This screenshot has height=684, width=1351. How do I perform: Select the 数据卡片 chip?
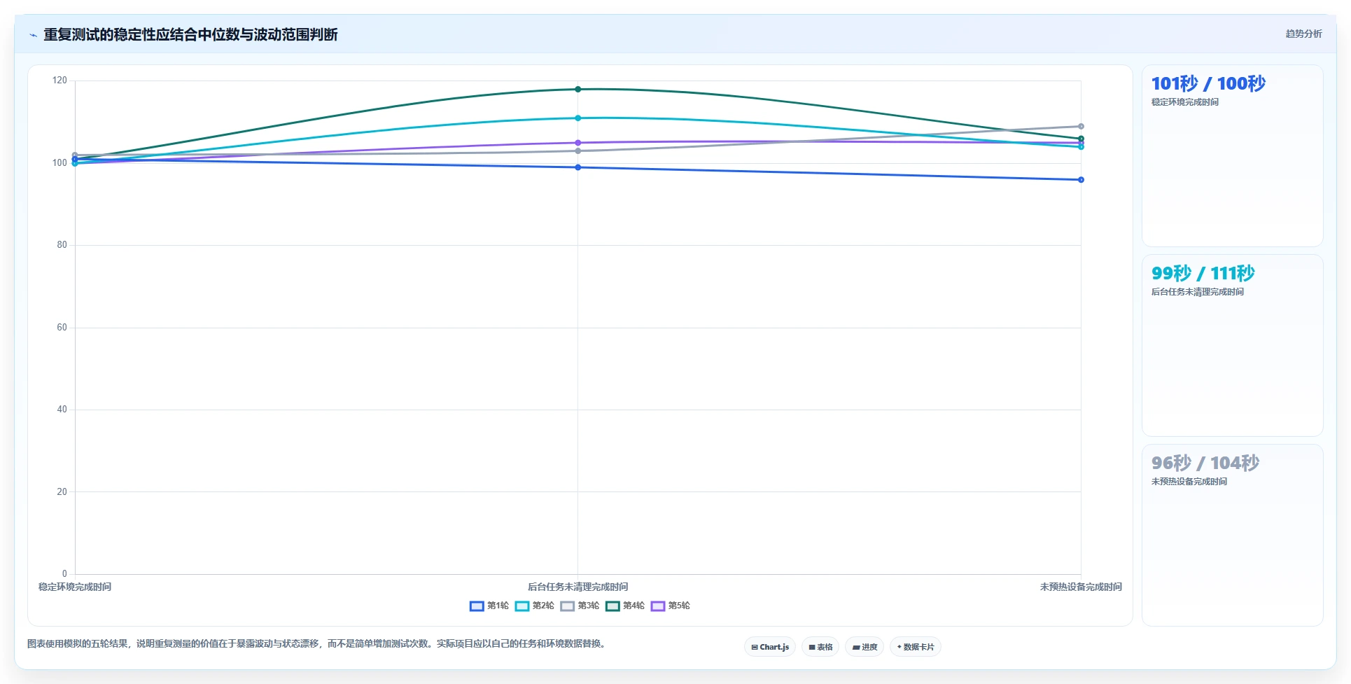[x=916, y=647]
